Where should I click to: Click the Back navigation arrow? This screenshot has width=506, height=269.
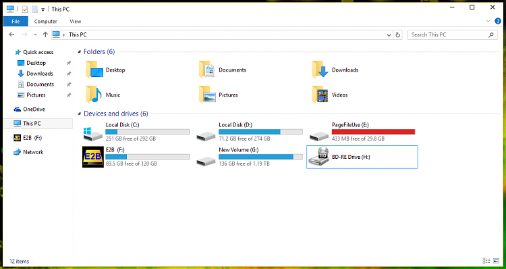tap(11, 34)
